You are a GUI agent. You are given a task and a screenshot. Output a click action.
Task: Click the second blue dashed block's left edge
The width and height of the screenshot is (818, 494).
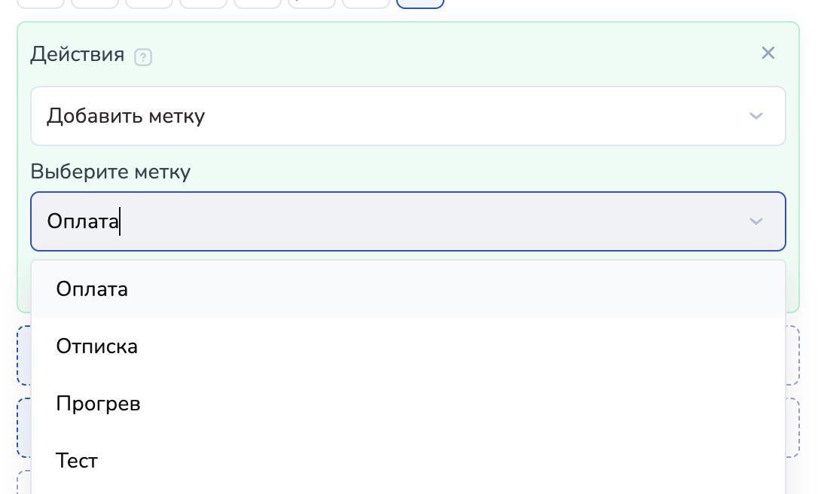pos(23,428)
